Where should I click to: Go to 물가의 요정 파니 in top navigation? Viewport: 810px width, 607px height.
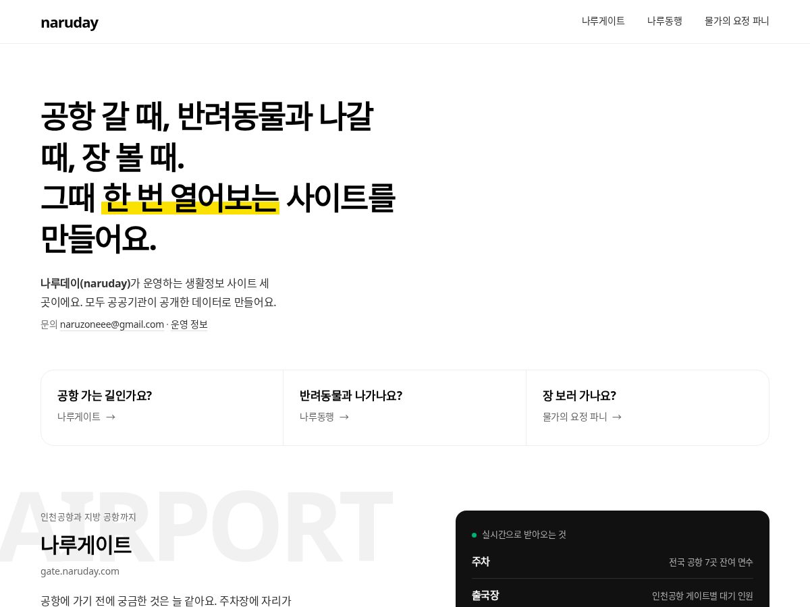[737, 21]
